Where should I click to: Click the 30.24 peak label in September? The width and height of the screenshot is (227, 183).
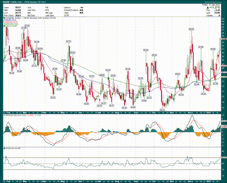[x=146, y=50]
